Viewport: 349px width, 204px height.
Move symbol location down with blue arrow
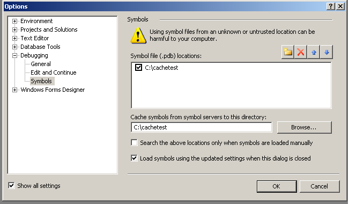(326, 52)
